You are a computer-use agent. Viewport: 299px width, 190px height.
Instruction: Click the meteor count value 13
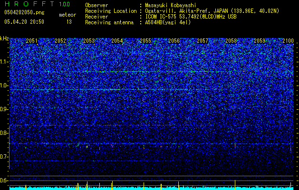69,22
